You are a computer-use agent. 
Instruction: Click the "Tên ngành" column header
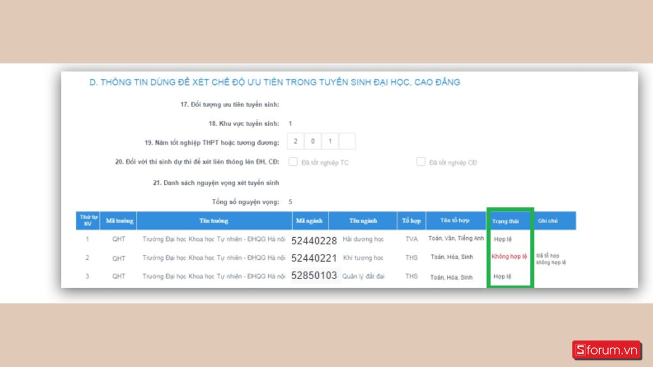point(363,221)
